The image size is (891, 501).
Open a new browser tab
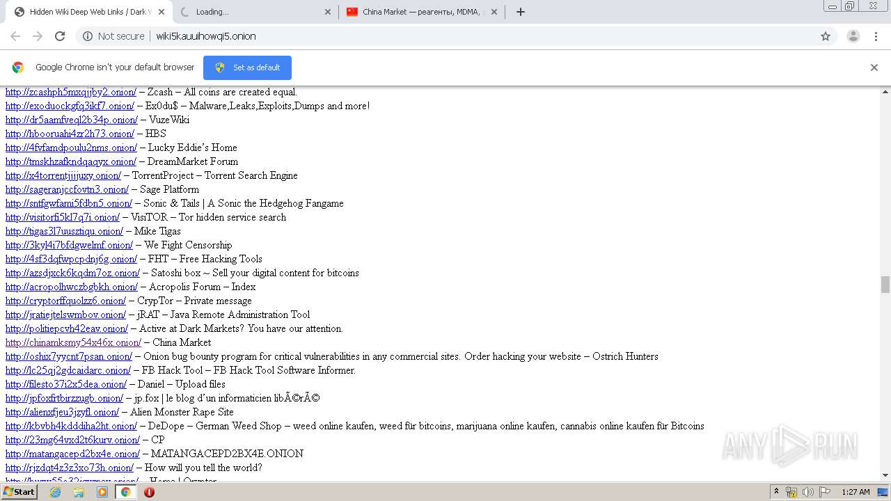(520, 12)
